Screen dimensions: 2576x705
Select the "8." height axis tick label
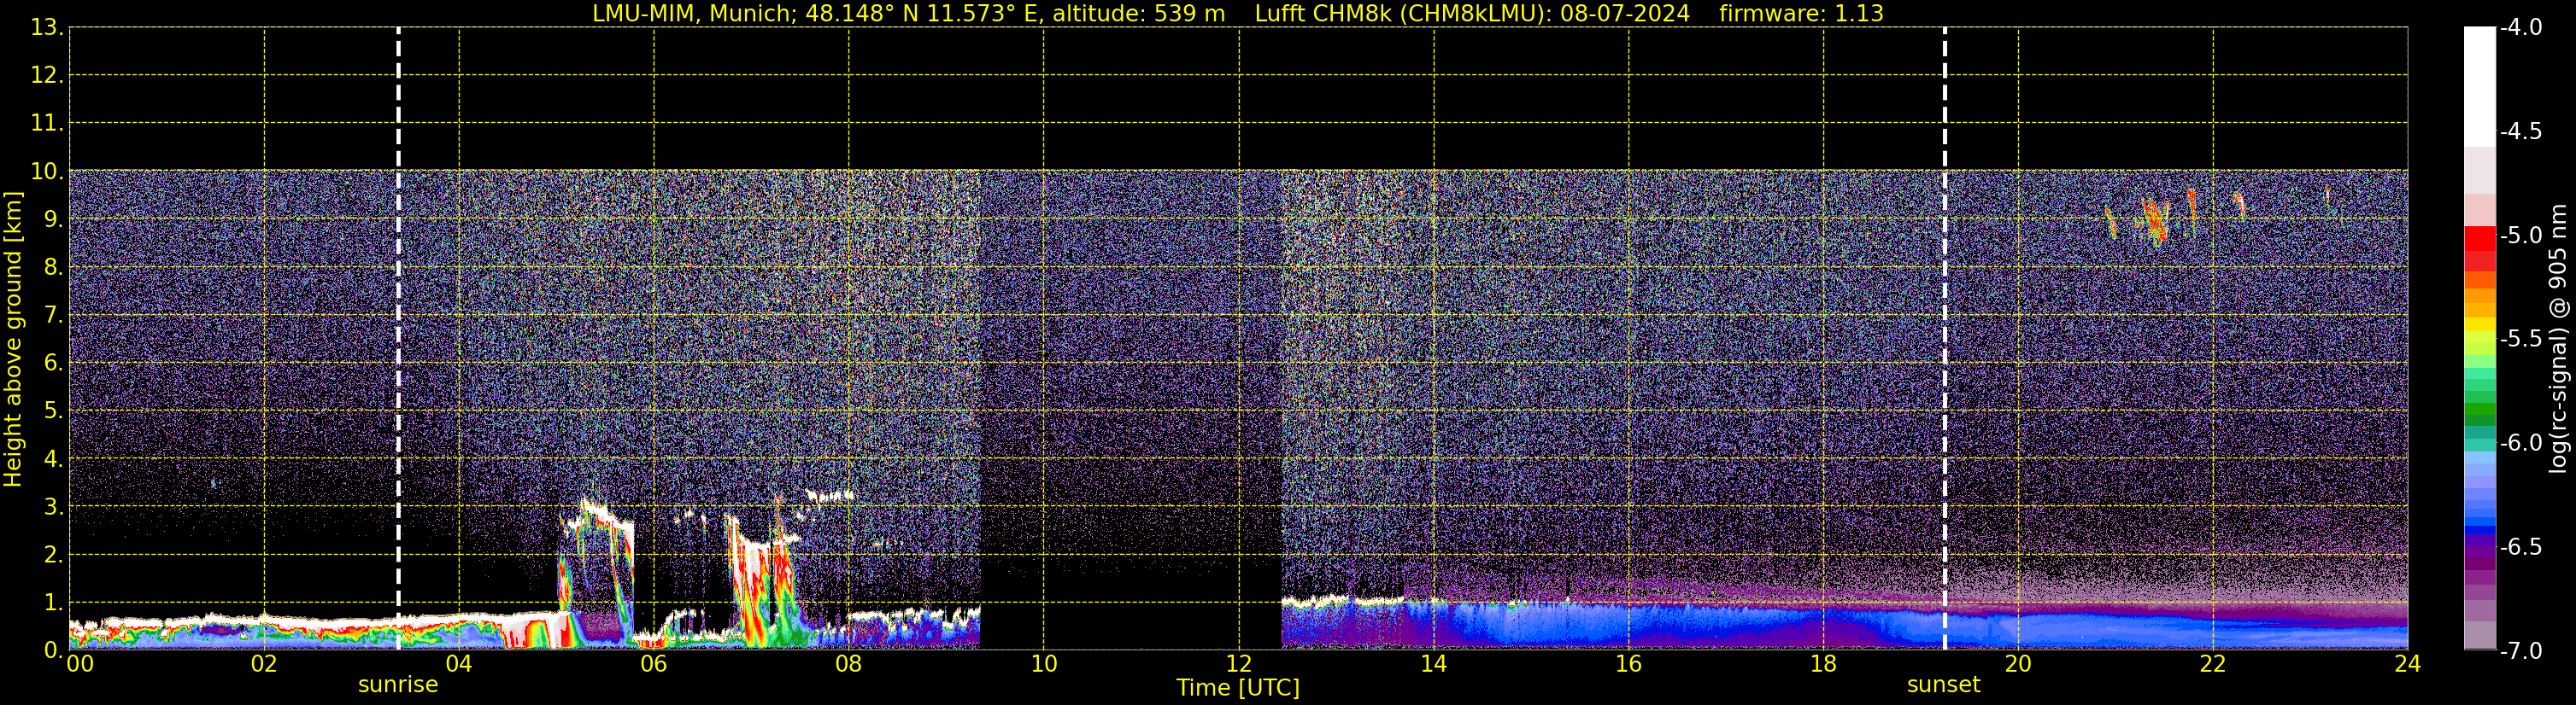(x=54, y=268)
